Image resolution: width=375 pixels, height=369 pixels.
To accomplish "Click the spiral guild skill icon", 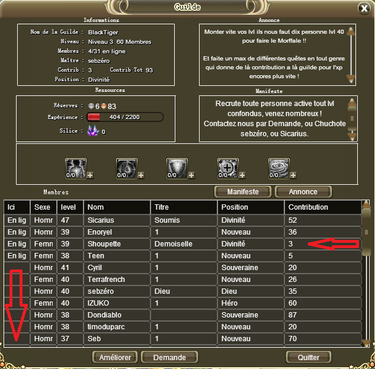I will (x=279, y=169).
